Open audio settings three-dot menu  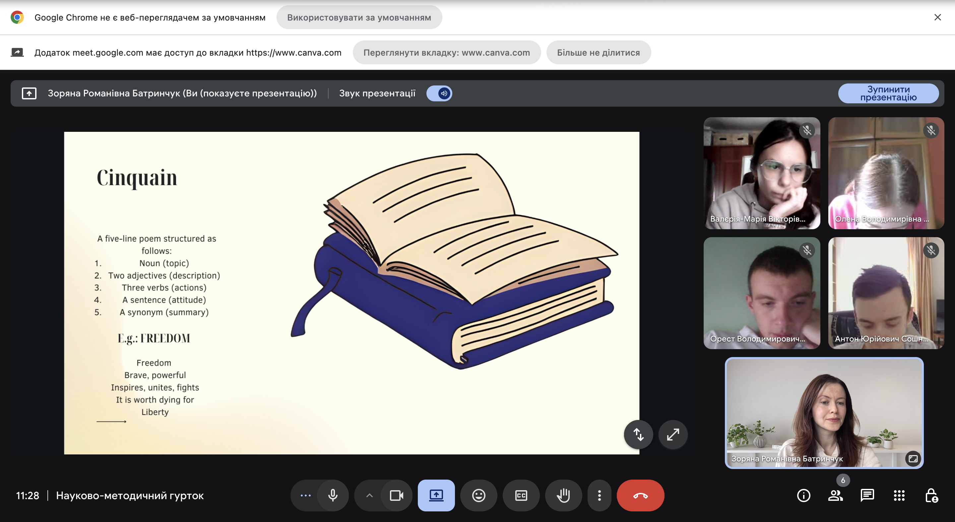[x=305, y=496]
